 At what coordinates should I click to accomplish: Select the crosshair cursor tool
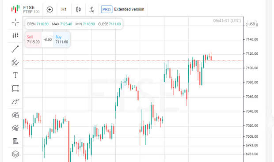coord(15,23)
